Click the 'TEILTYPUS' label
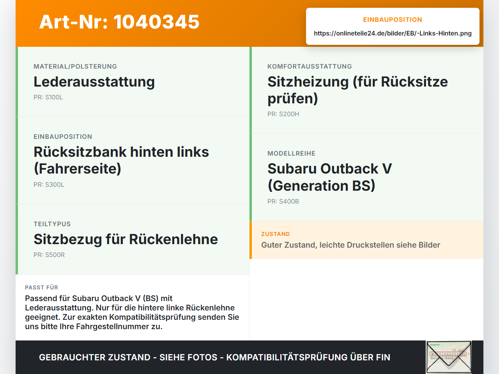499x374 pixels. click(52, 224)
